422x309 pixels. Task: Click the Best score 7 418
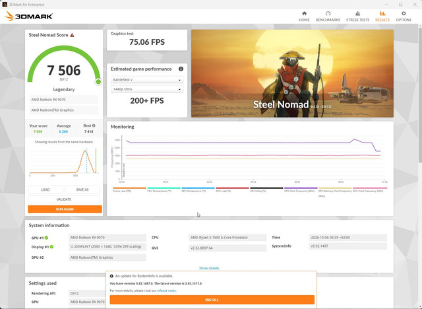(88, 131)
